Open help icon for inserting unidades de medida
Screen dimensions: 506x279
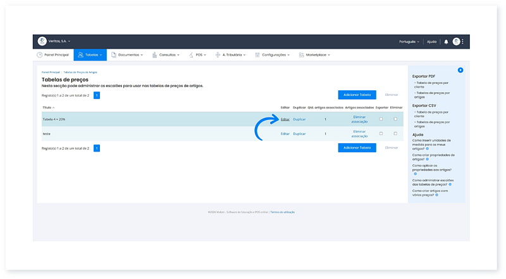[x=427, y=148]
